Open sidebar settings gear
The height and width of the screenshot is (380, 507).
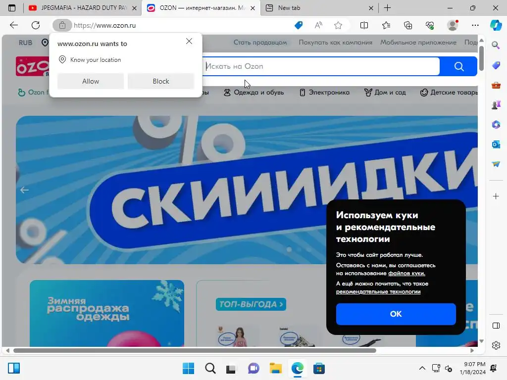pos(496,345)
